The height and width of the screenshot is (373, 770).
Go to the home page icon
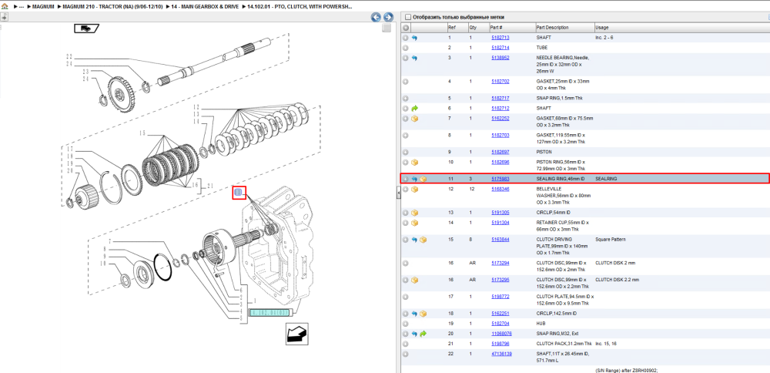tap(5, 8)
